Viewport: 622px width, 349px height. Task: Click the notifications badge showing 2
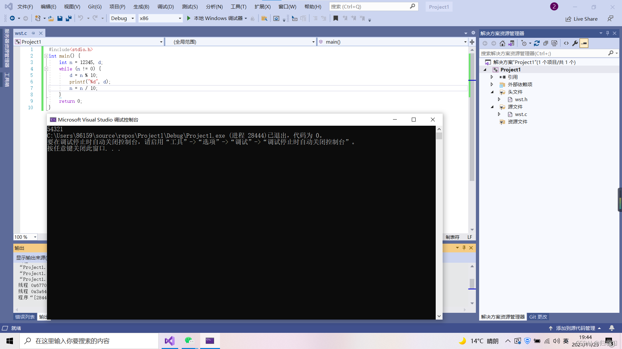coord(554,6)
